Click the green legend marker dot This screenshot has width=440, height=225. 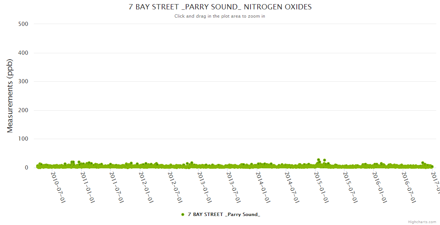tap(183, 214)
